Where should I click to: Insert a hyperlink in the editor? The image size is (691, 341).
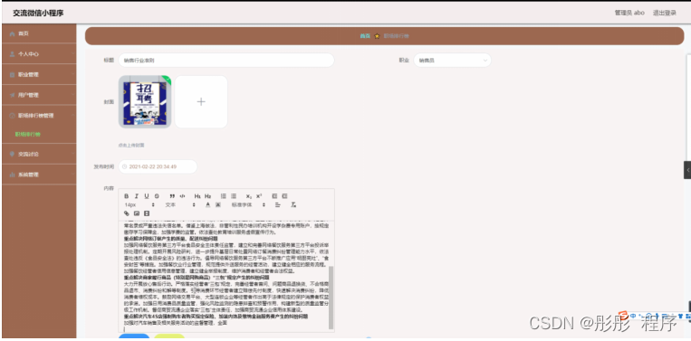[127, 213]
